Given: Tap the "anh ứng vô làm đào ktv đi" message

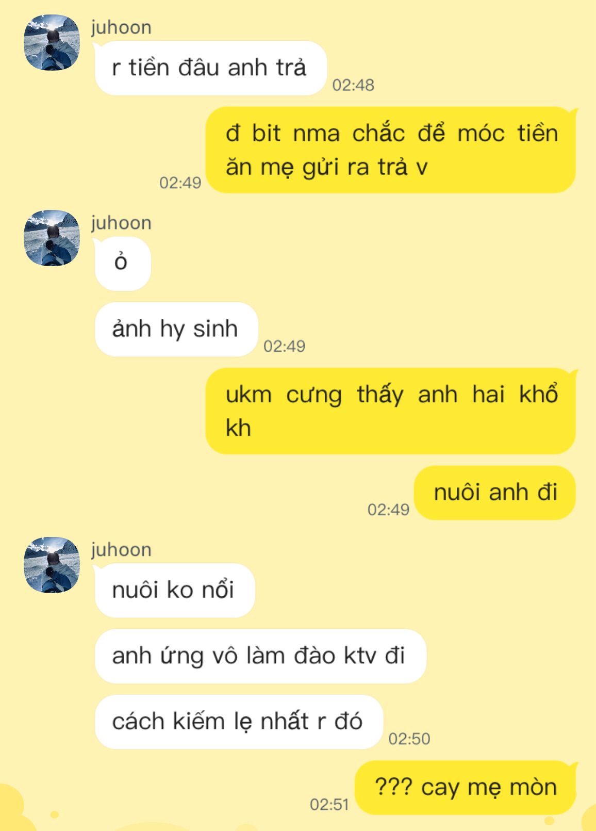Looking at the screenshot, I should point(260,656).
